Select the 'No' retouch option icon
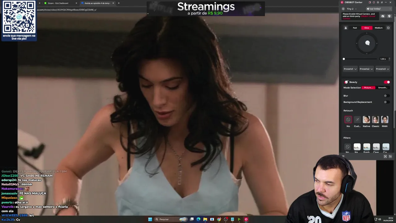This screenshot has width=396, height=223. point(348,120)
